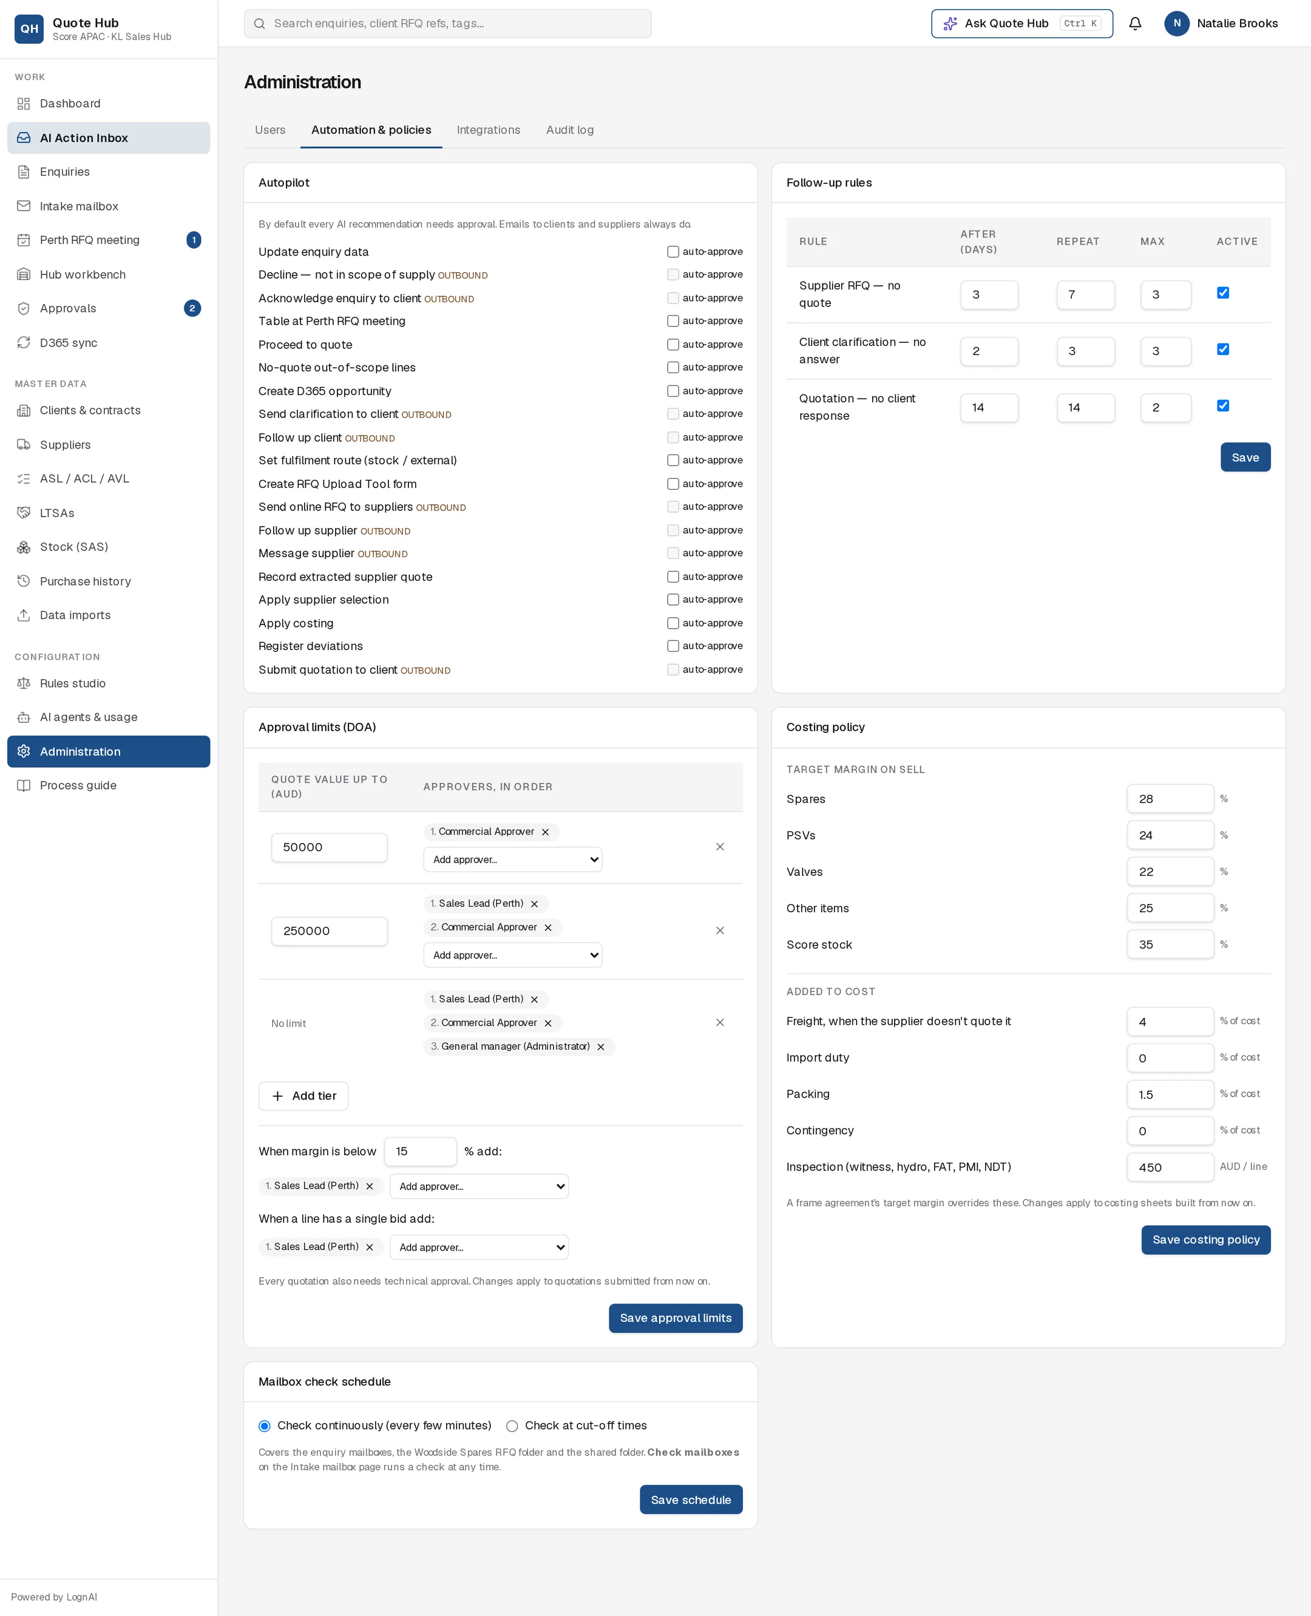Screen dimensions: 1311x1616
Task: Click Save approval limits
Action: (675, 1319)
